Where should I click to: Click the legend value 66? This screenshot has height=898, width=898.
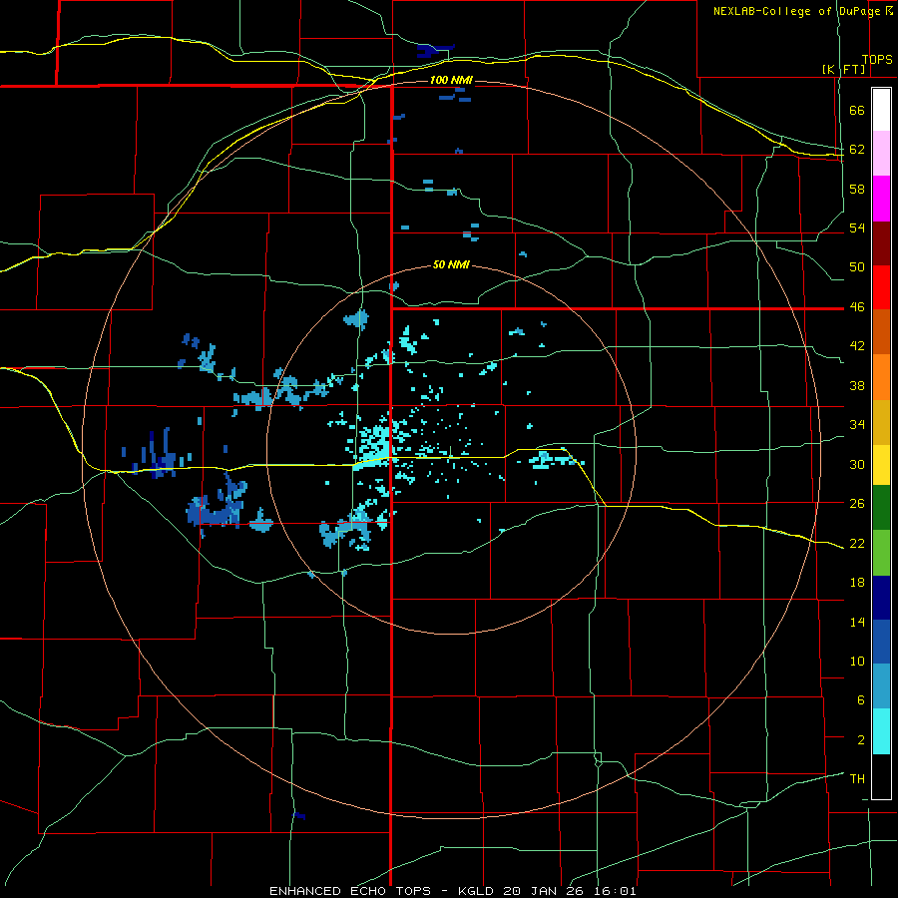point(857,111)
